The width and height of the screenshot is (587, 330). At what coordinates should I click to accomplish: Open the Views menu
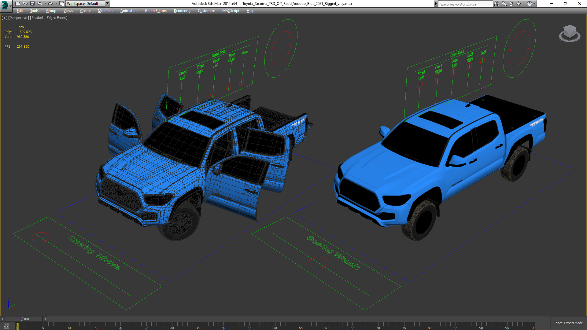coord(68,11)
